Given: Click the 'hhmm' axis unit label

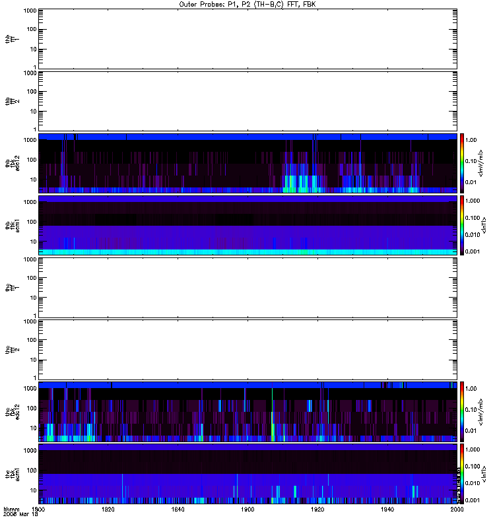Looking at the screenshot, I should click(x=11, y=509).
